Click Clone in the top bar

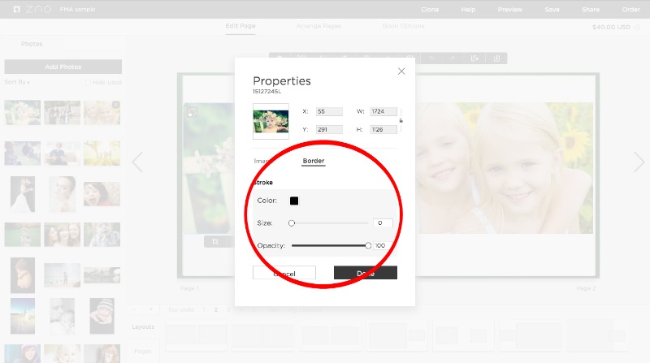click(430, 10)
